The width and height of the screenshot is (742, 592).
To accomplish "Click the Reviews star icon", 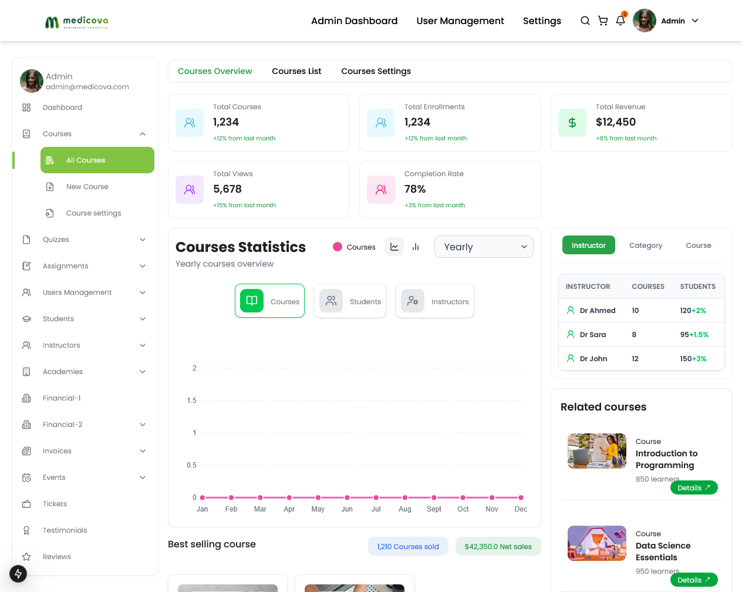I will [x=26, y=557].
